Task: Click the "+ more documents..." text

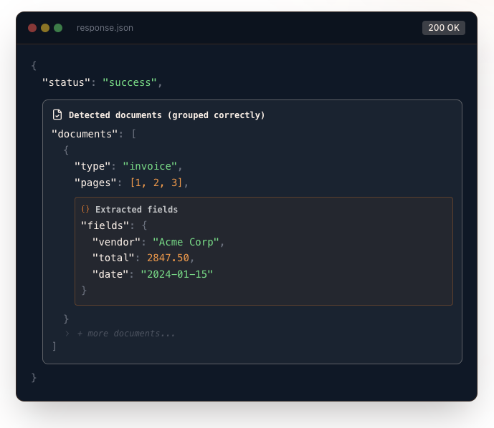Action: pyautogui.click(x=126, y=333)
